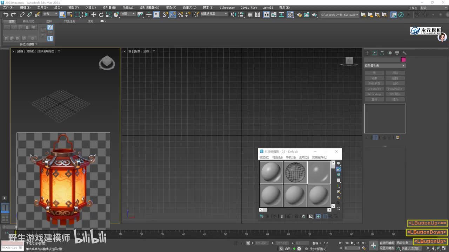Click the Link objects chain icon
Screen dimensions: 449x252
tap(22, 14)
